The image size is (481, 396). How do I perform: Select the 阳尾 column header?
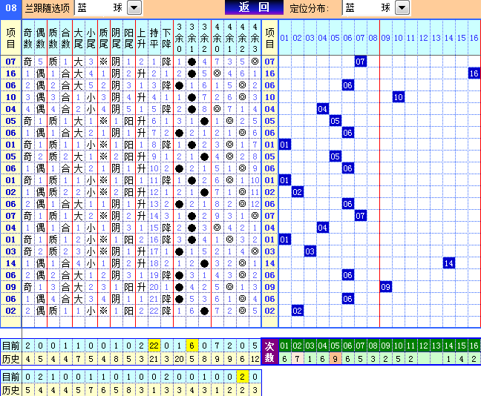[129, 38]
